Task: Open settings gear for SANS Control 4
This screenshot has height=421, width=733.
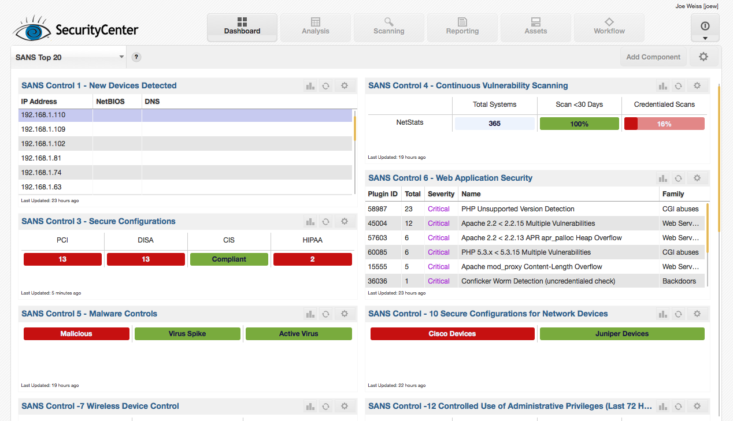Action: point(697,85)
